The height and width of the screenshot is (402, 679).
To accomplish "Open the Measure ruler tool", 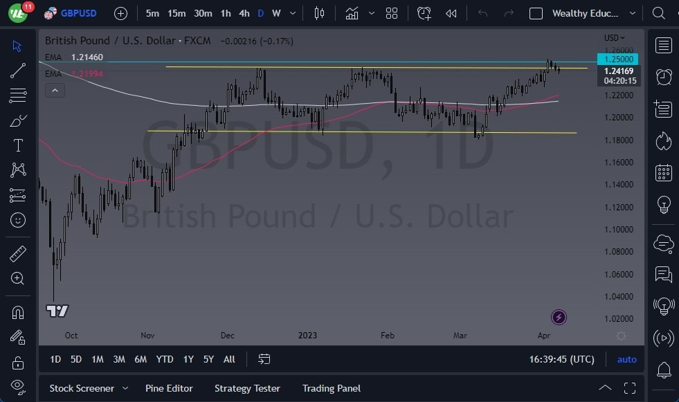I will click(17, 253).
